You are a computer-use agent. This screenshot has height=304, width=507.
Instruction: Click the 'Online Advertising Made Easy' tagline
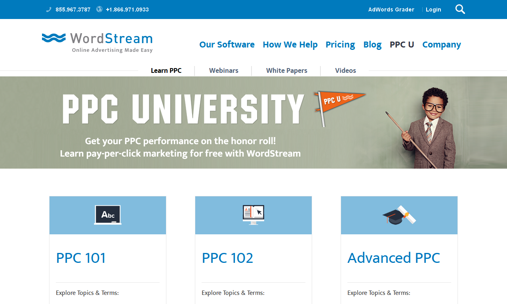(x=112, y=50)
